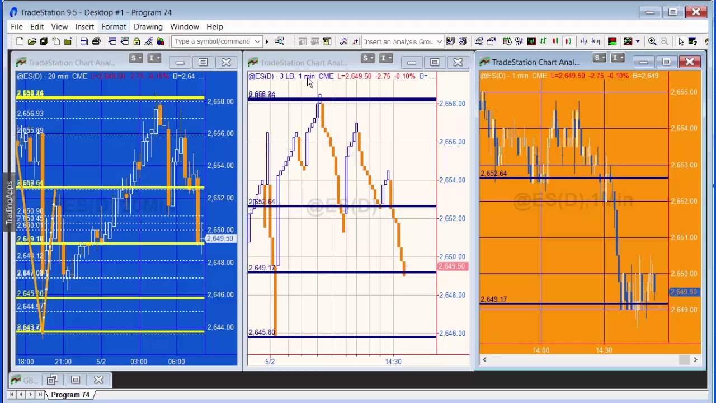Select the Program 74 workspace tab
The width and height of the screenshot is (716, 403).
point(70,395)
